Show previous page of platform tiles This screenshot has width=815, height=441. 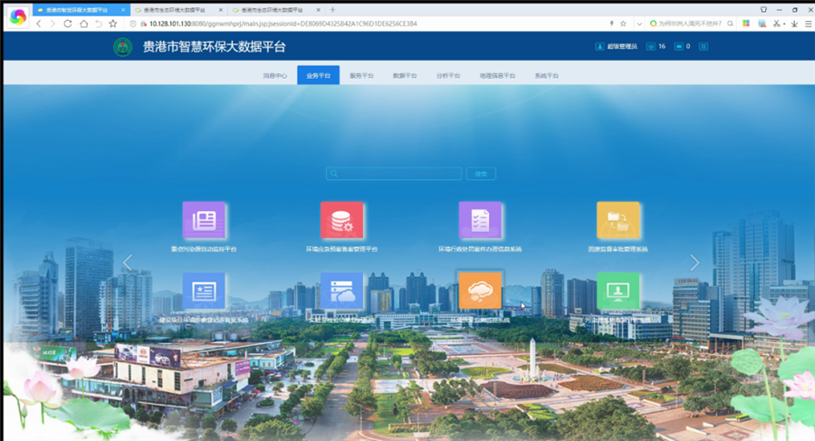[x=127, y=263]
